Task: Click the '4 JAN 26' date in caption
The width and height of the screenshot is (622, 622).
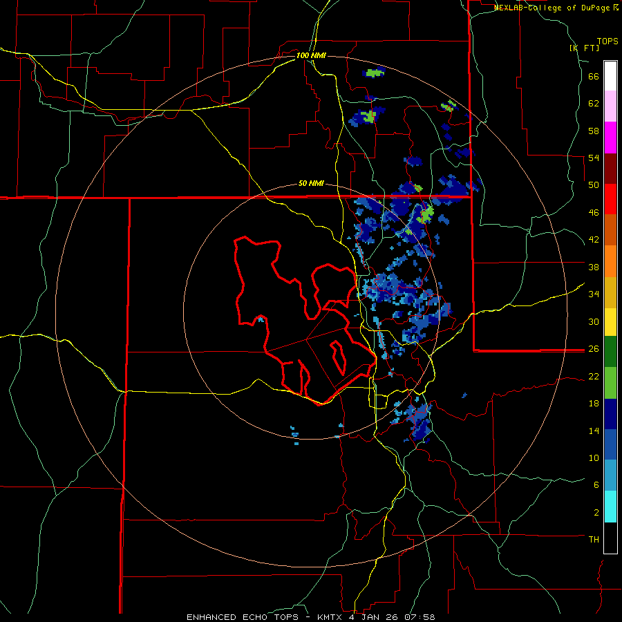Action: 375,617
